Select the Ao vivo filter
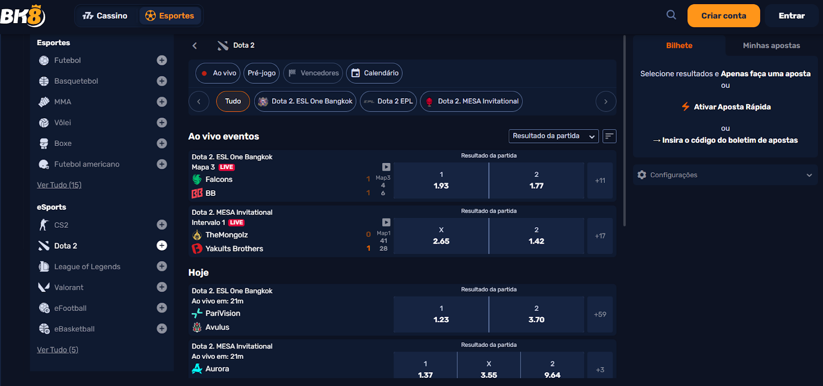The image size is (823, 386). 218,73
